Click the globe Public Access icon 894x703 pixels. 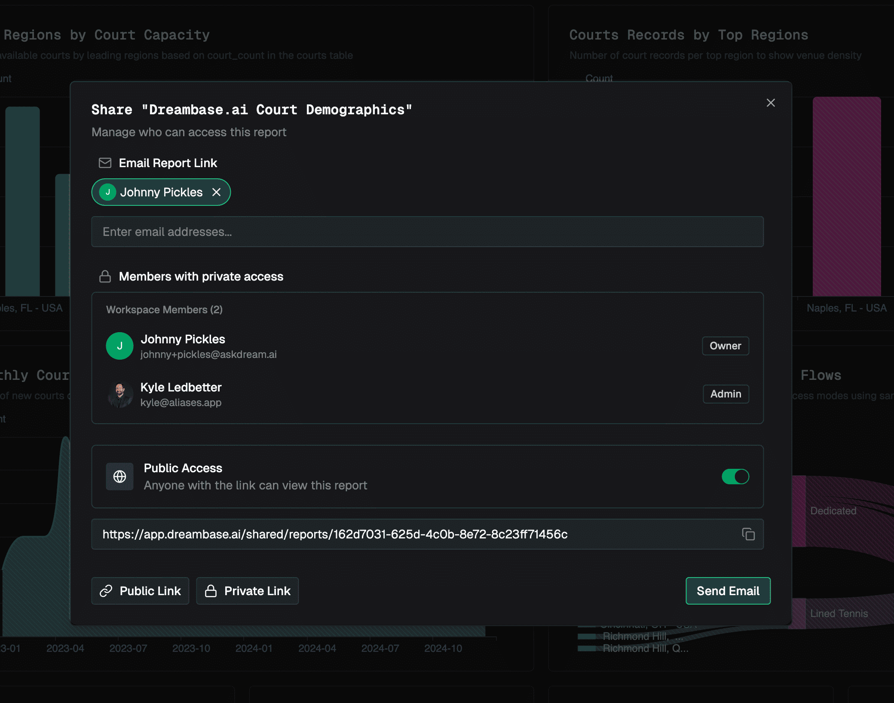(119, 476)
